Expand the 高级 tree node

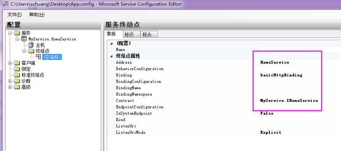click(10, 87)
